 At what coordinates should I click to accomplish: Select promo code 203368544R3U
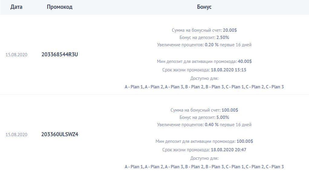click(x=60, y=54)
